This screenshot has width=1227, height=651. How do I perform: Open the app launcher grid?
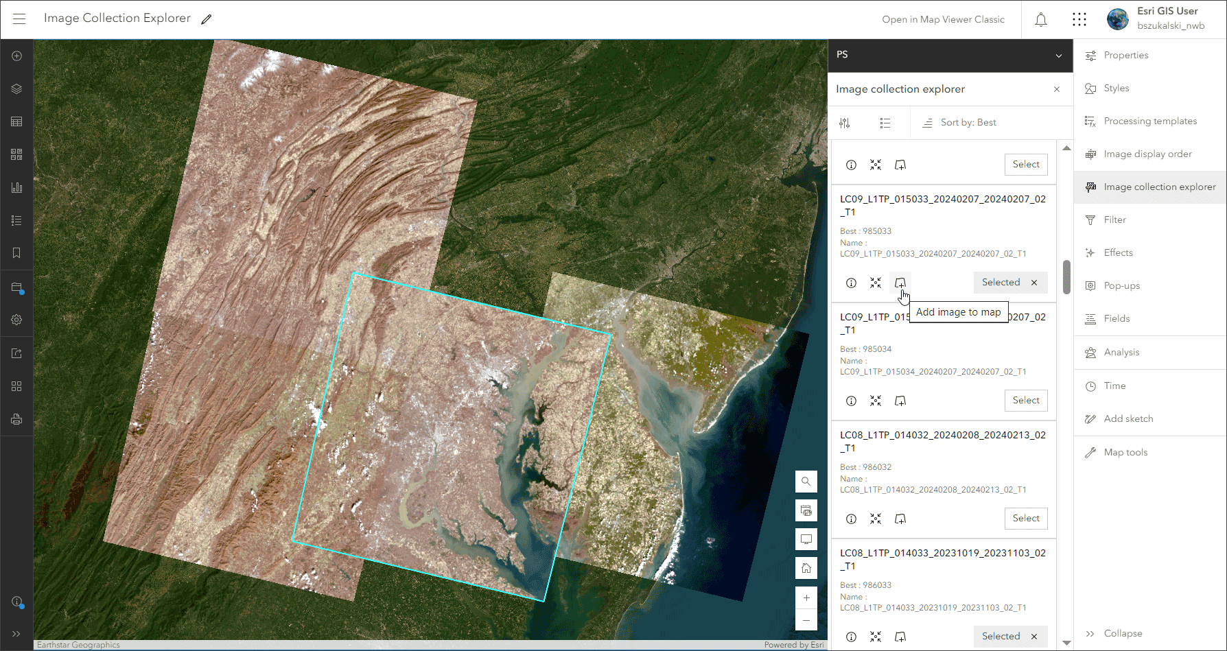[x=1079, y=20]
